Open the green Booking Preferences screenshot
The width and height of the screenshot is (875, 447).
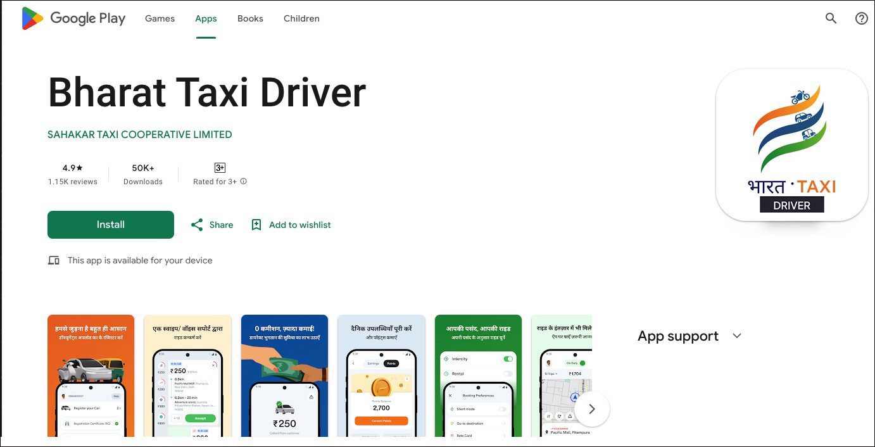click(478, 375)
